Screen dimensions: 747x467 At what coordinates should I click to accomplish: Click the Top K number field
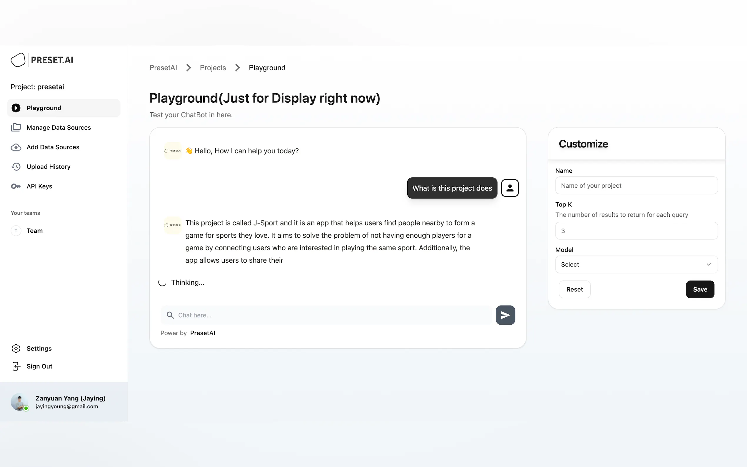[x=636, y=231]
